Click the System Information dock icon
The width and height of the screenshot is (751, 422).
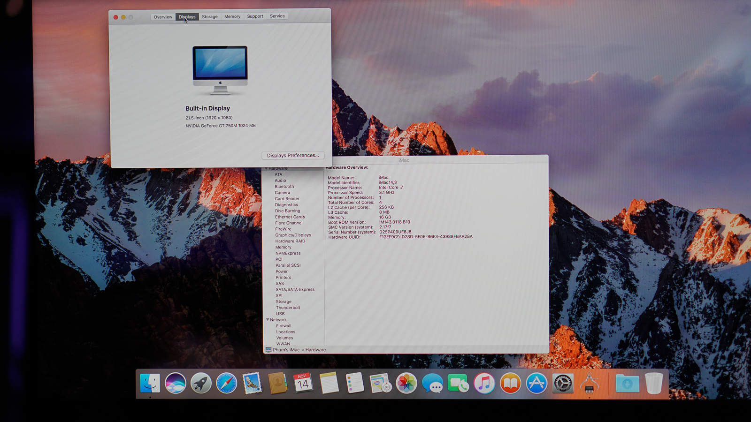pyautogui.click(x=589, y=384)
